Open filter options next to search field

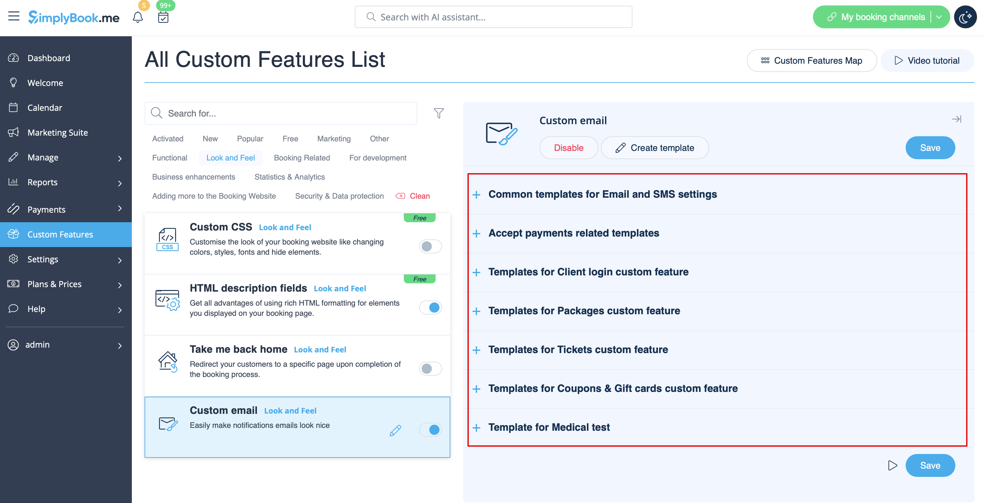(x=439, y=113)
